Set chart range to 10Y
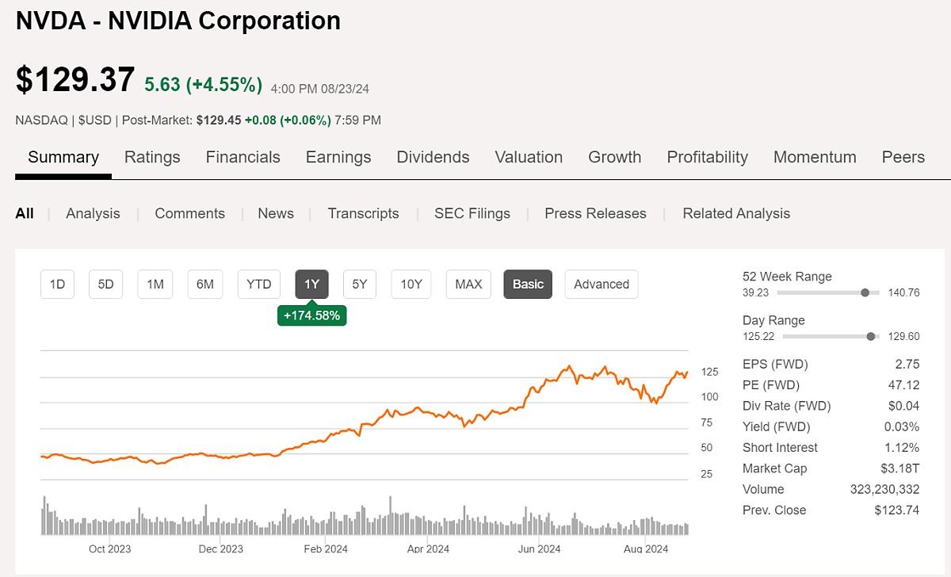 point(411,284)
